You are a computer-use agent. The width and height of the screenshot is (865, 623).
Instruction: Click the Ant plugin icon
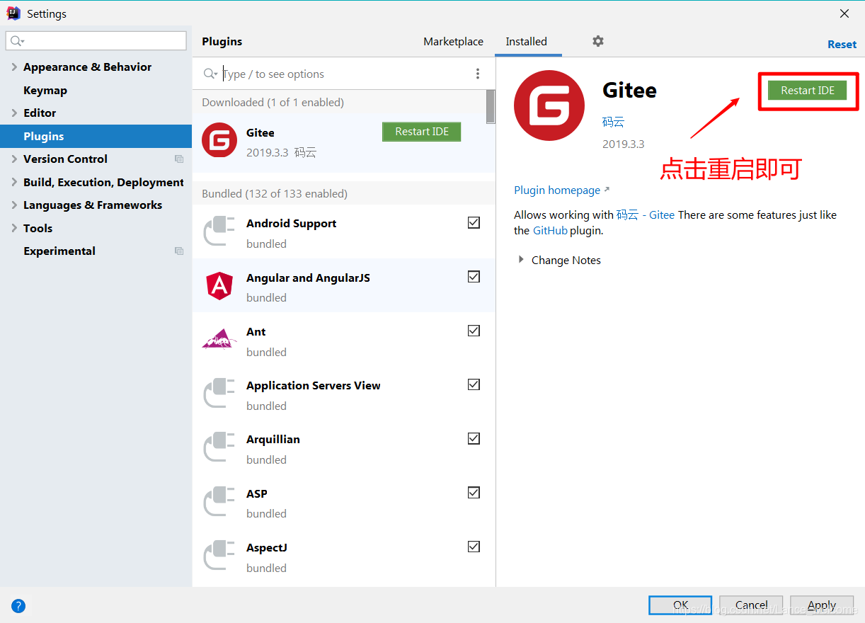click(x=219, y=339)
